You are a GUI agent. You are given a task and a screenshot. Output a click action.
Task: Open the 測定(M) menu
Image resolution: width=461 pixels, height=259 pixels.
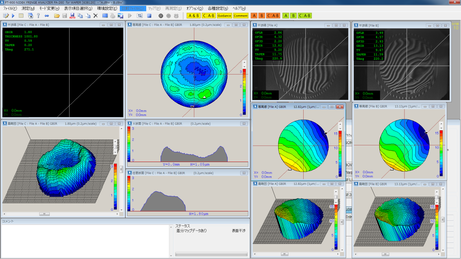click(x=28, y=8)
